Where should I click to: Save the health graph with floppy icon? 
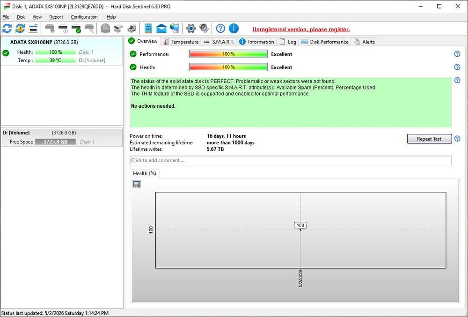[x=136, y=184]
